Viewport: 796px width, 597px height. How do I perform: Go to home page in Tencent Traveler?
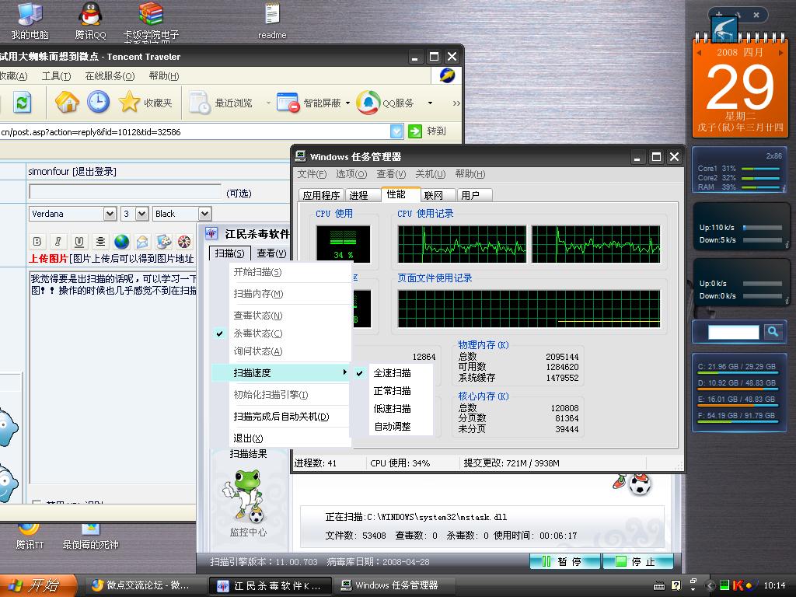point(67,103)
